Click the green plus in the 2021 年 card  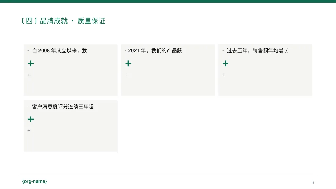[x=128, y=64]
